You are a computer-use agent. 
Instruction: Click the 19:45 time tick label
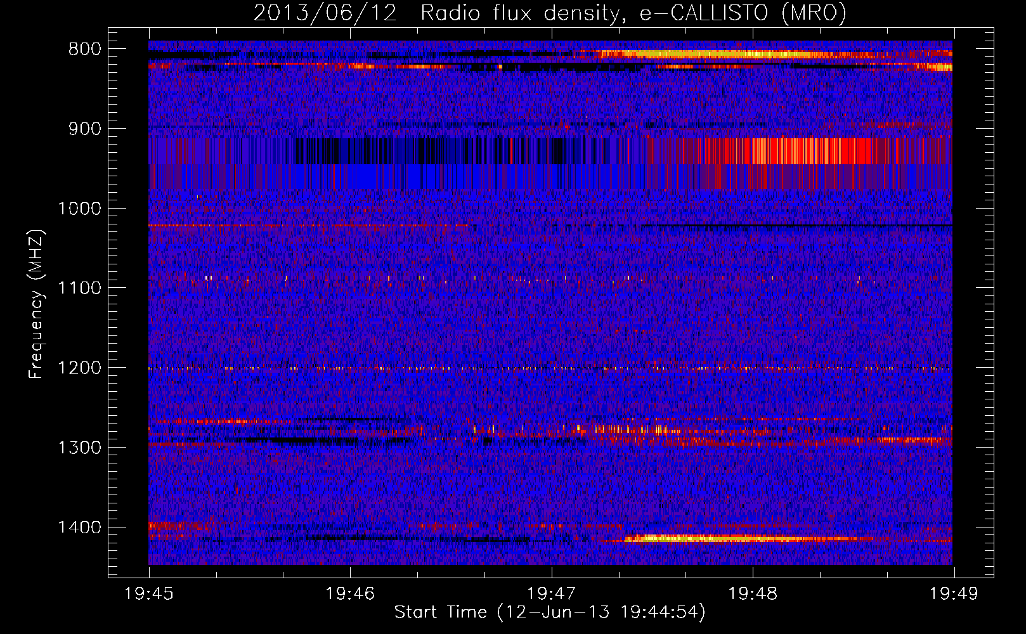(149, 594)
